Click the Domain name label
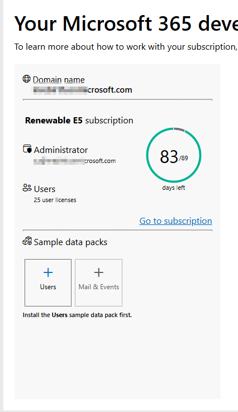The image size is (238, 412). pyautogui.click(x=59, y=80)
